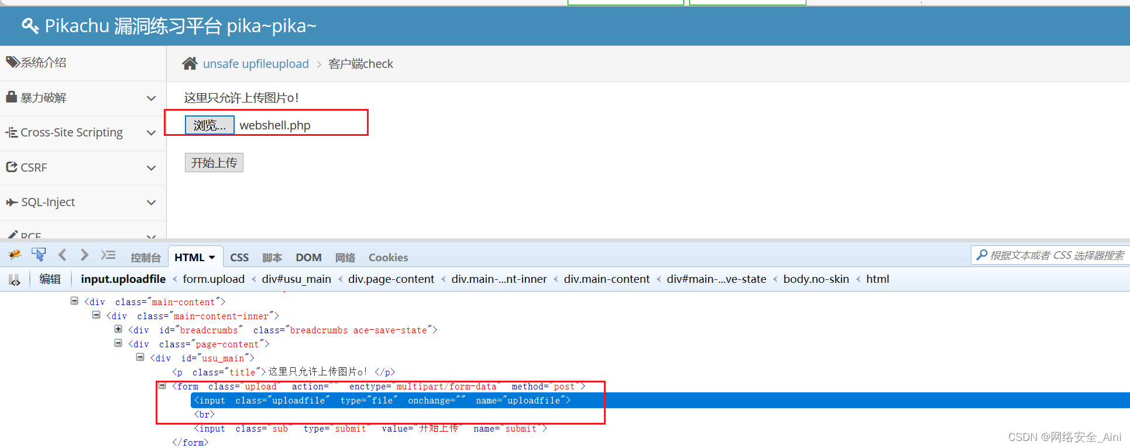The image size is (1130, 448).
Task: Expand the Cross-Site Scripting sidebar menu
Action: pyautogui.click(x=151, y=133)
